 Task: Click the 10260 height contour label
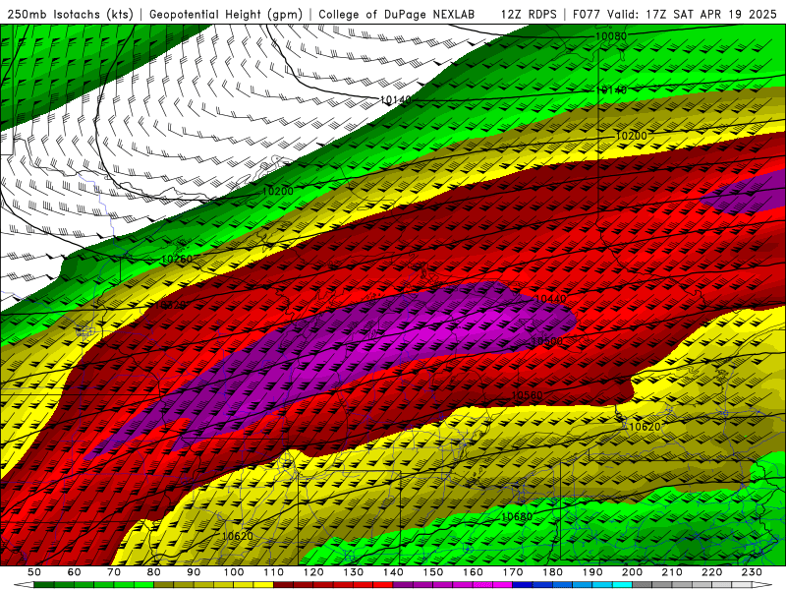[x=177, y=260]
